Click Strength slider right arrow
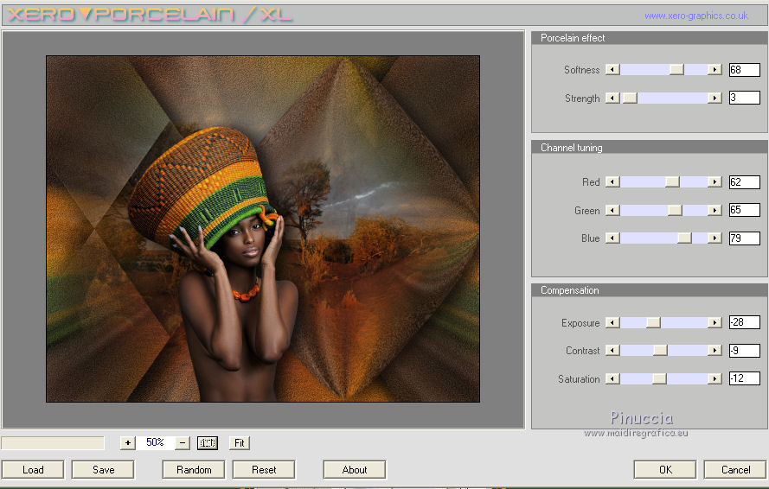This screenshot has width=769, height=489. (x=715, y=98)
